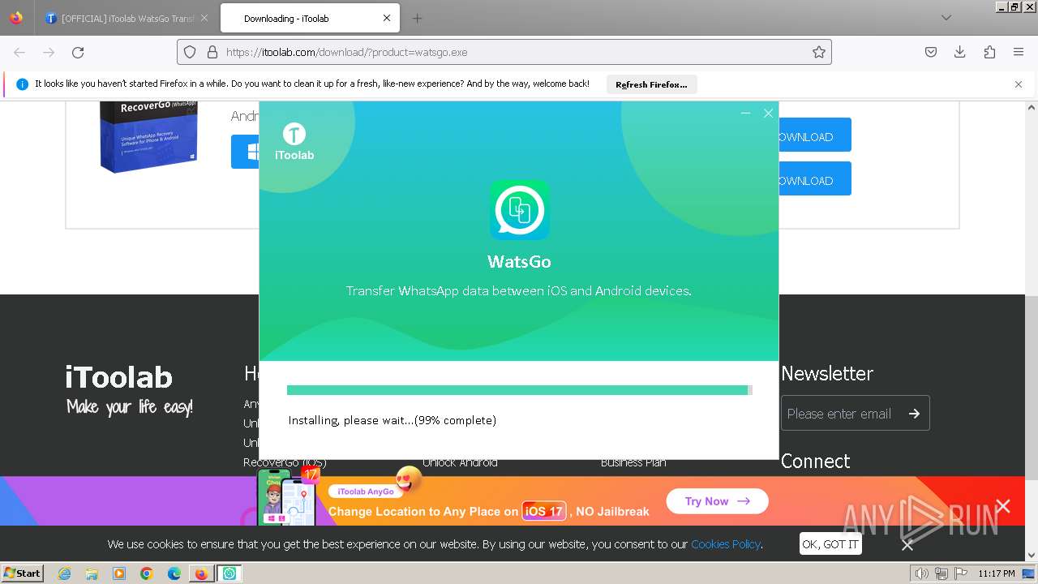1038x584 pixels.
Task: Minimize the WatsGo installer window
Action: [x=745, y=114]
